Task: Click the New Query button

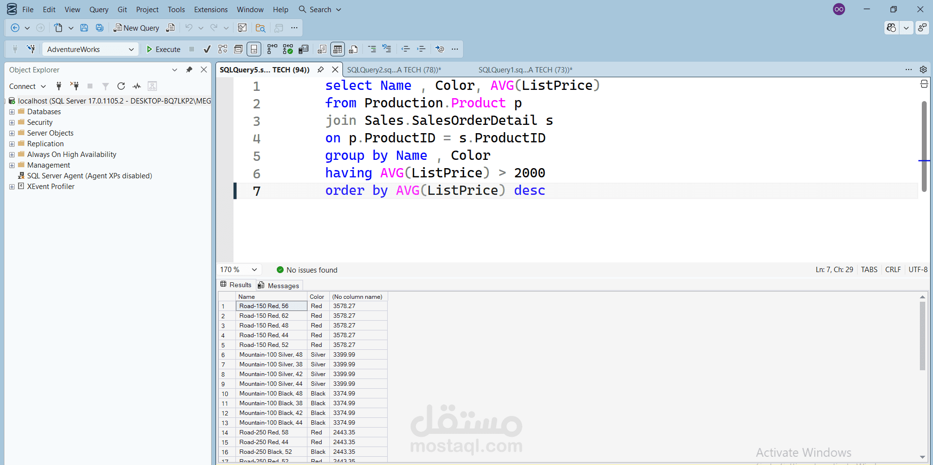Action: [136, 28]
